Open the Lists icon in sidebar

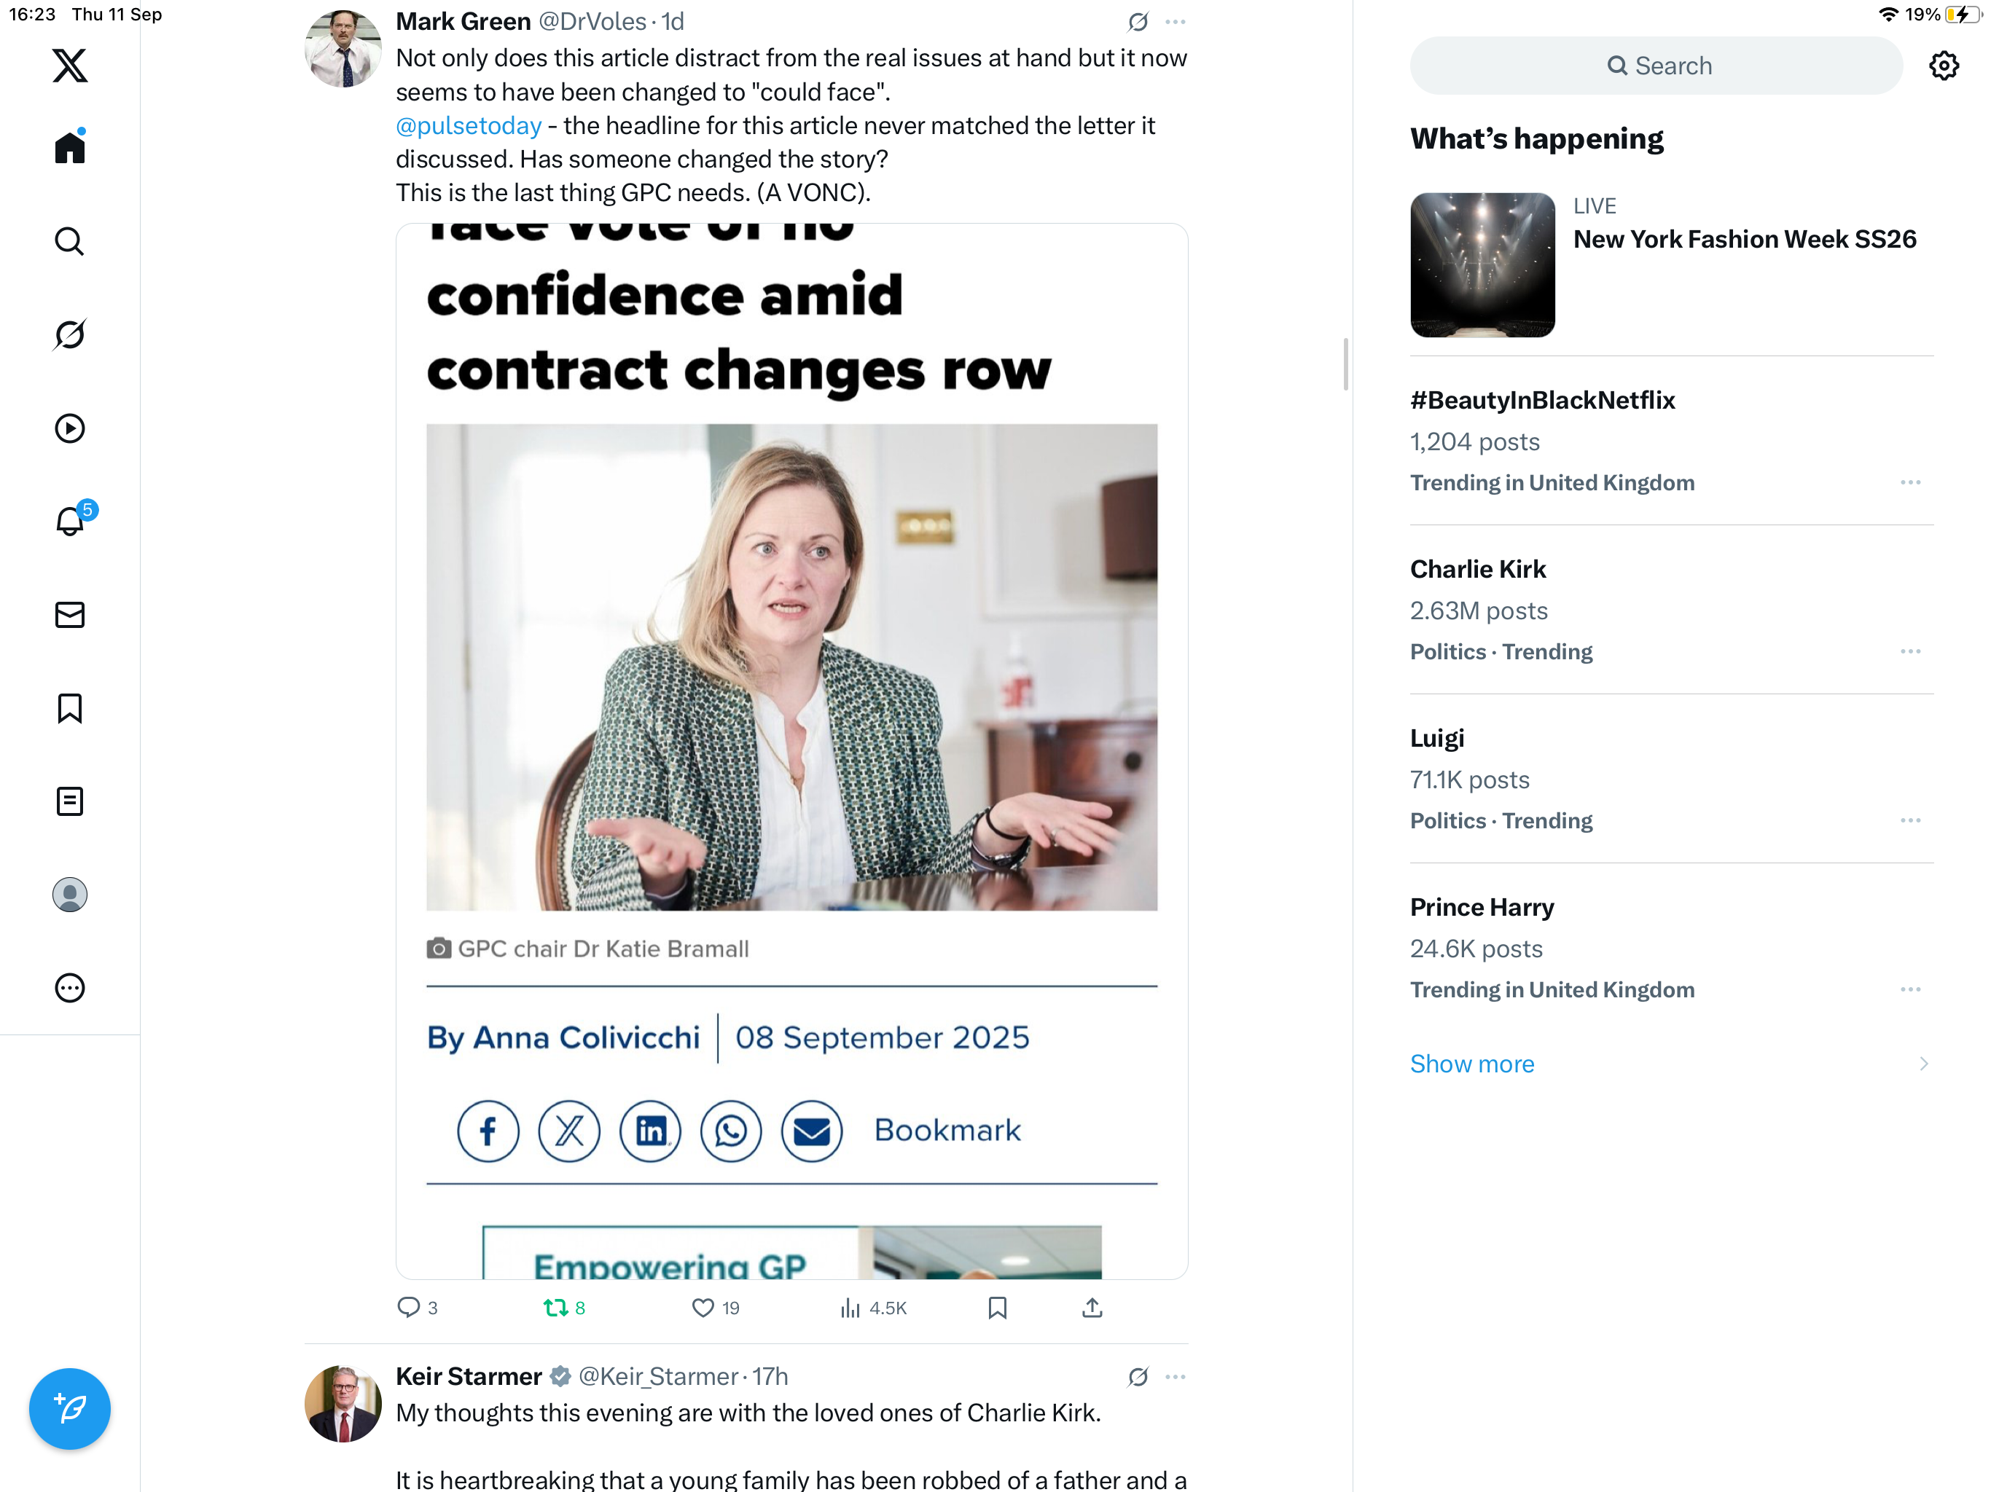pyautogui.click(x=69, y=801)
